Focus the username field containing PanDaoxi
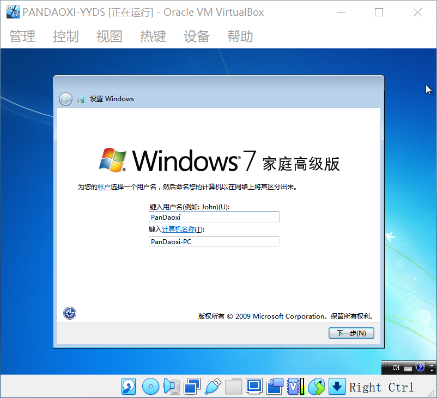437x398 pixels. (x=214, y=217)
